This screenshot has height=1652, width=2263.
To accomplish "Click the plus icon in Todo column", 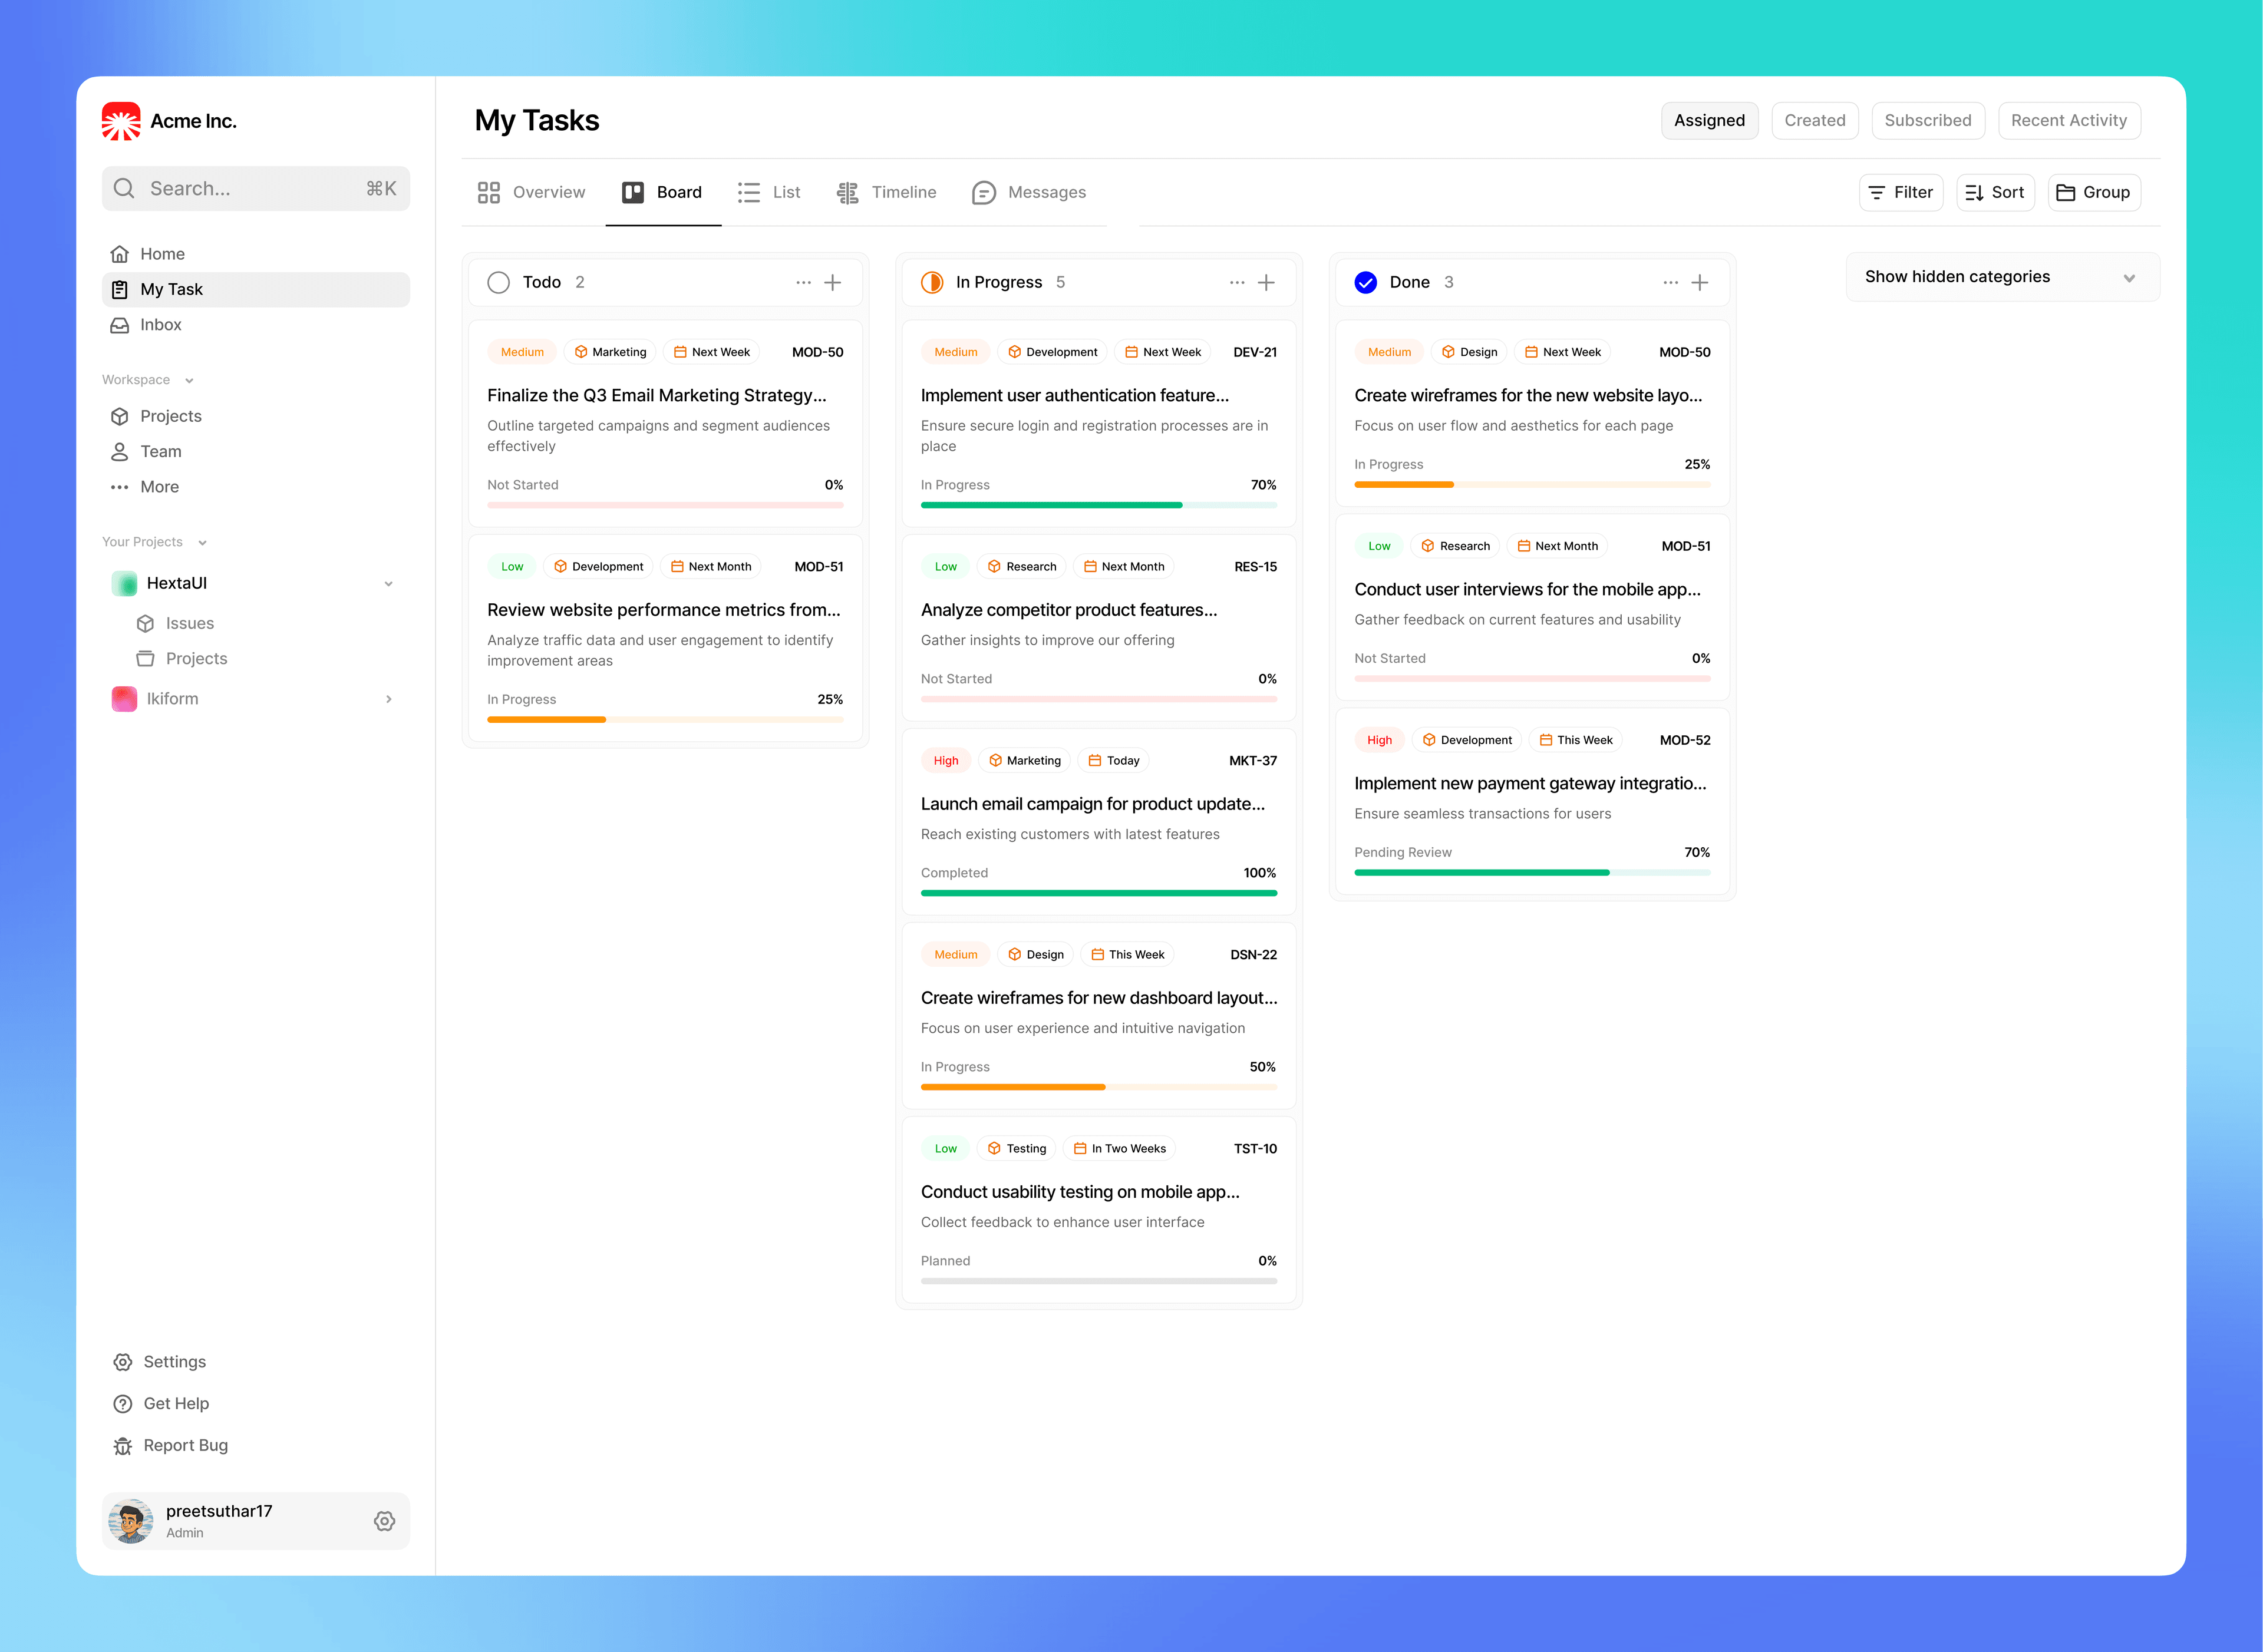I will coord(832,283).
